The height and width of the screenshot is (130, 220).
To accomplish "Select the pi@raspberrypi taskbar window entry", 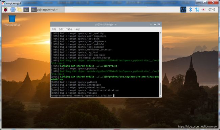I will pos(48,10).
